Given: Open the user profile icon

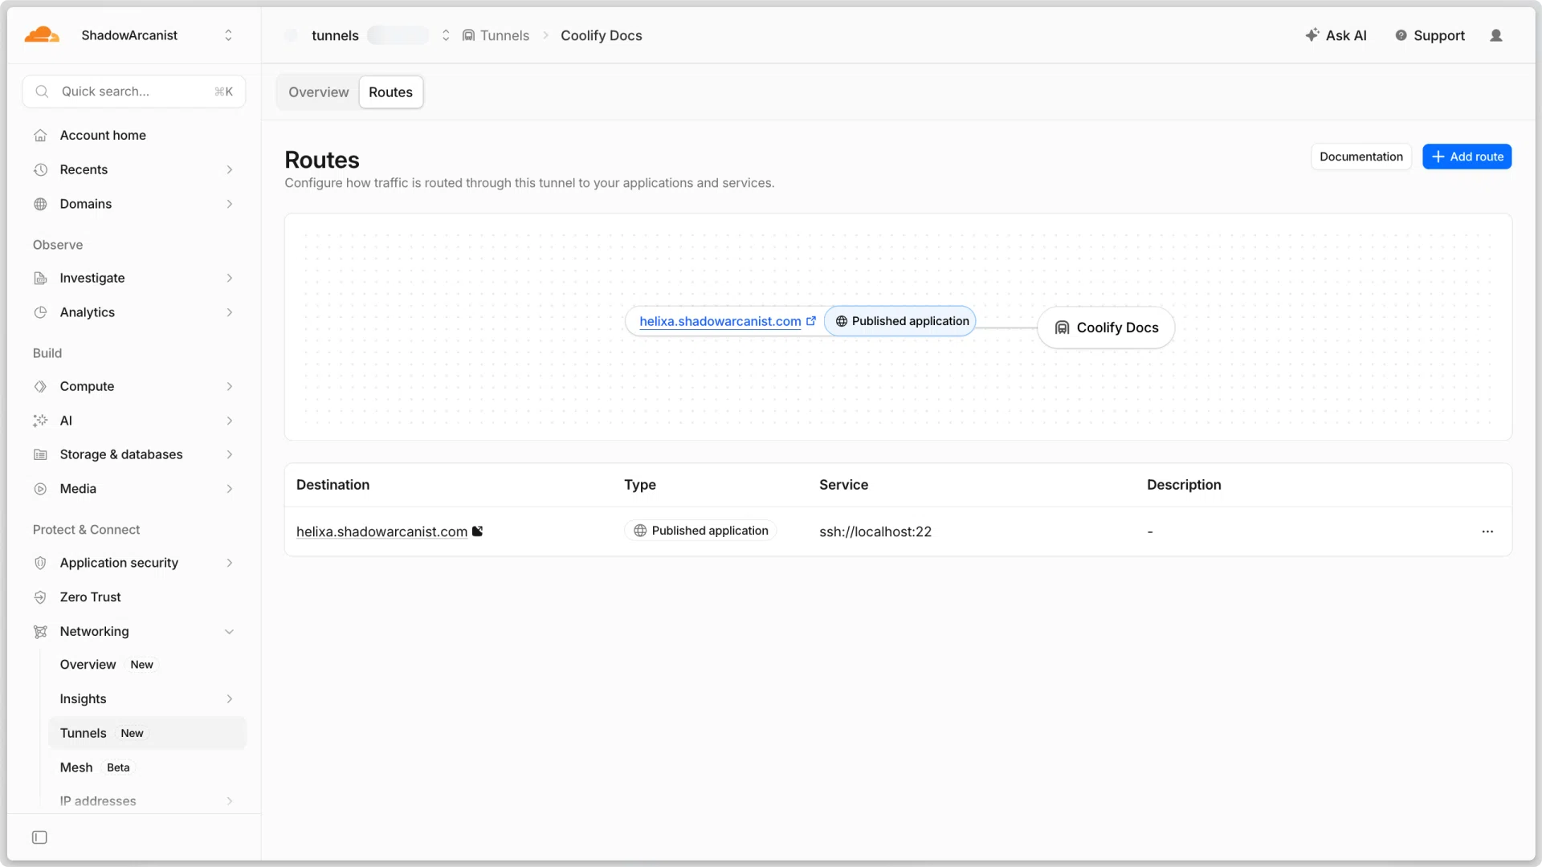Looking at the screenshot, I should tap(1495, 35).
